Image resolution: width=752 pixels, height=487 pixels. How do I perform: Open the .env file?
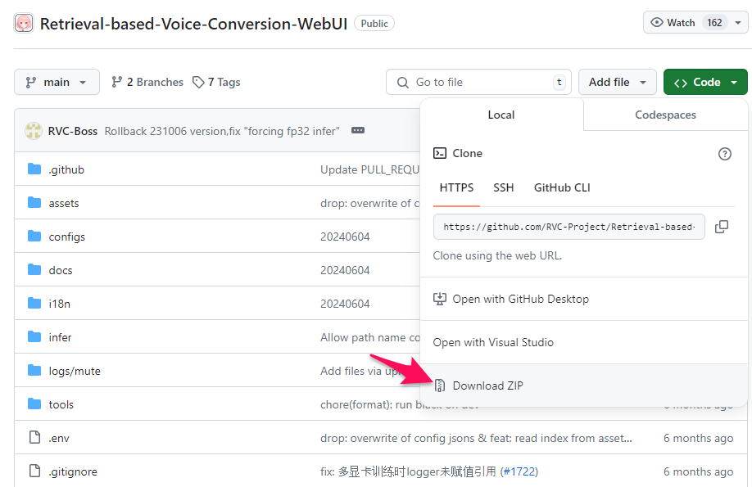(58, 438)
